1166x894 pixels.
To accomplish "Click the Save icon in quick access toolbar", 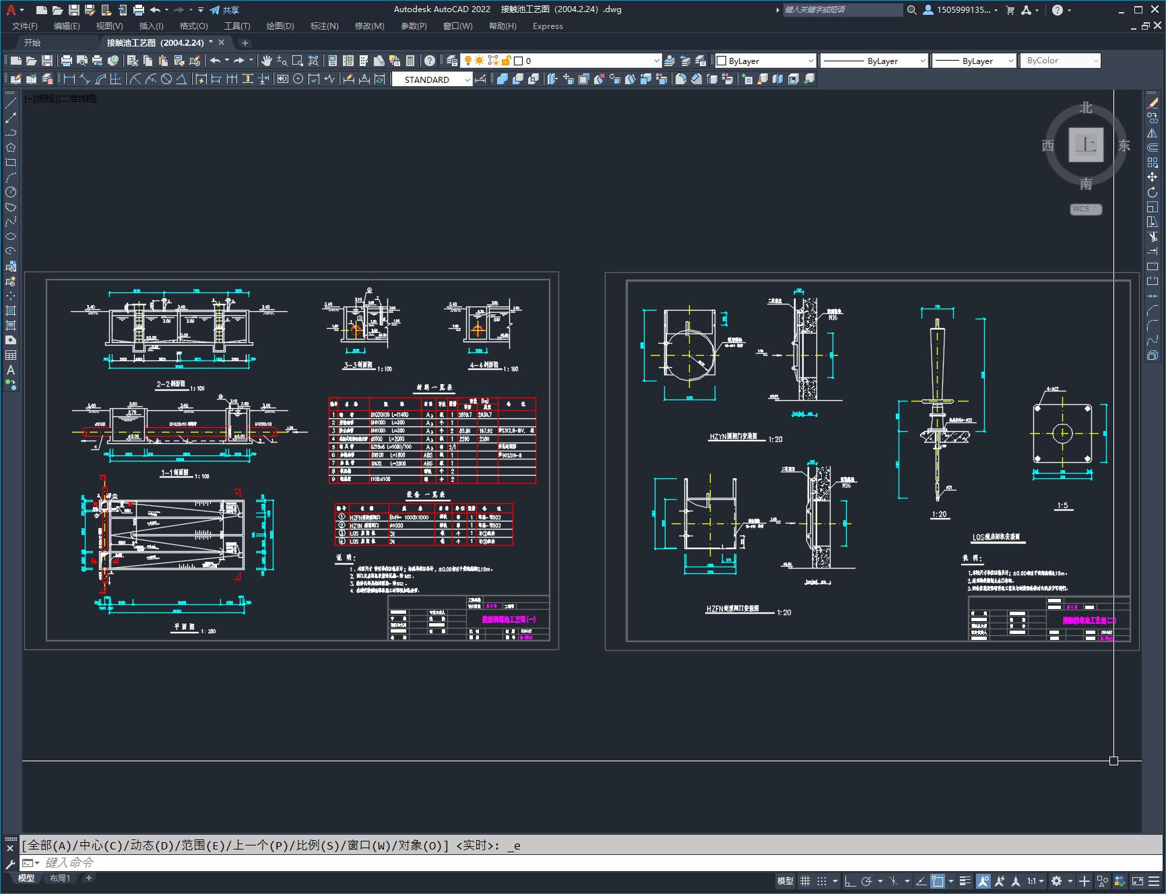I will (x=74, y=9).
